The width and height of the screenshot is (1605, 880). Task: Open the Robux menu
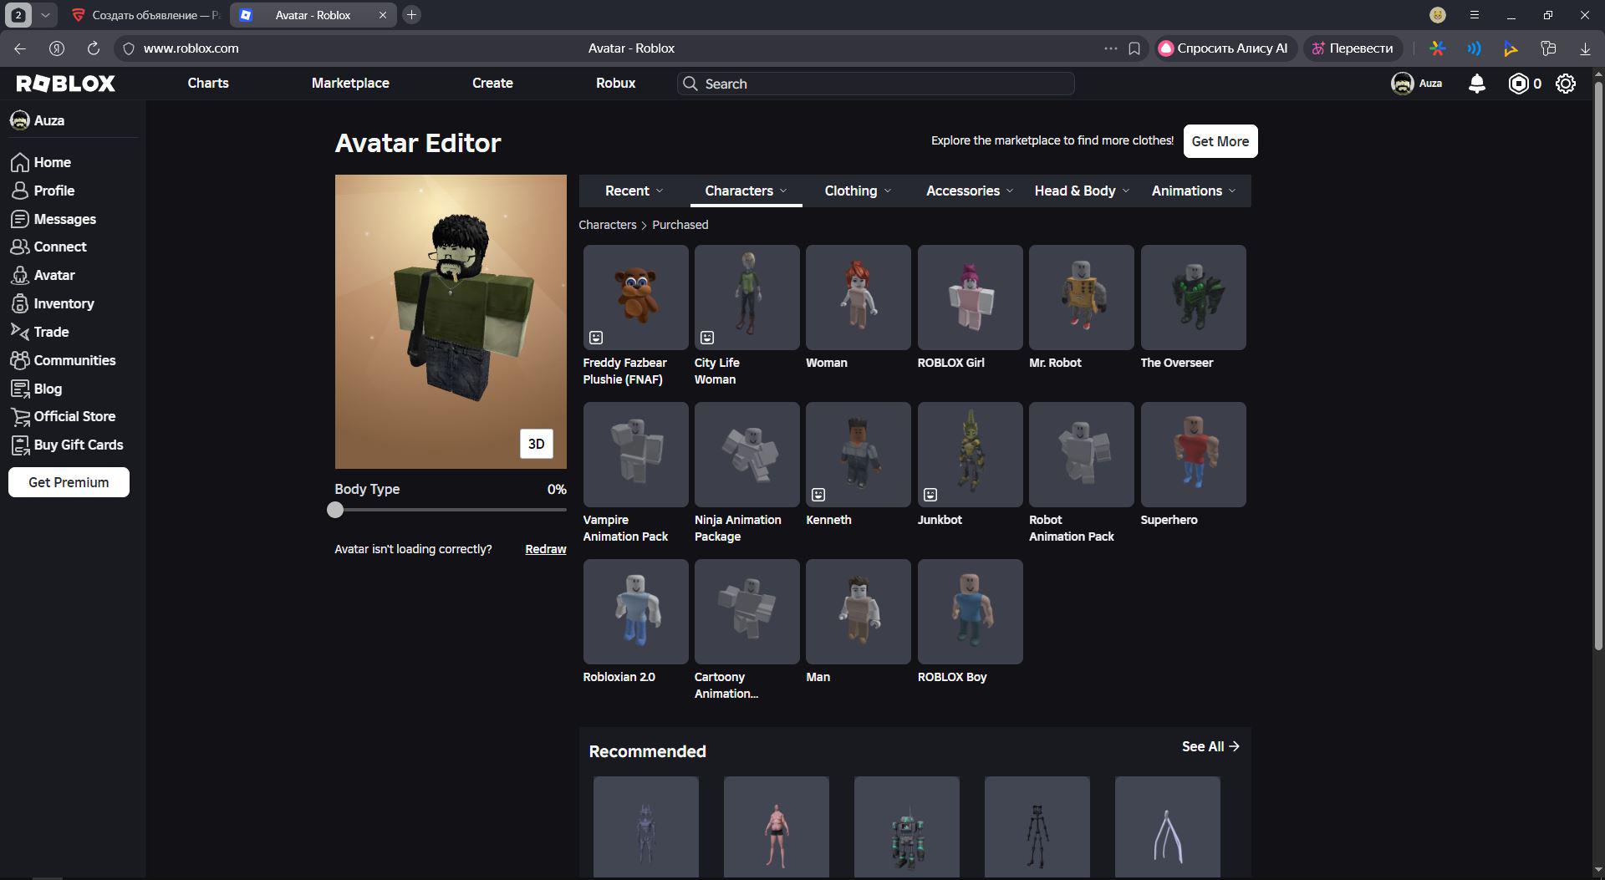tap(616, 84)
